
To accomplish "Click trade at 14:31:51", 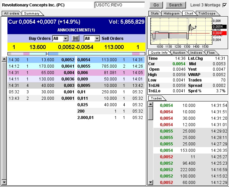I will click(190, 112).
